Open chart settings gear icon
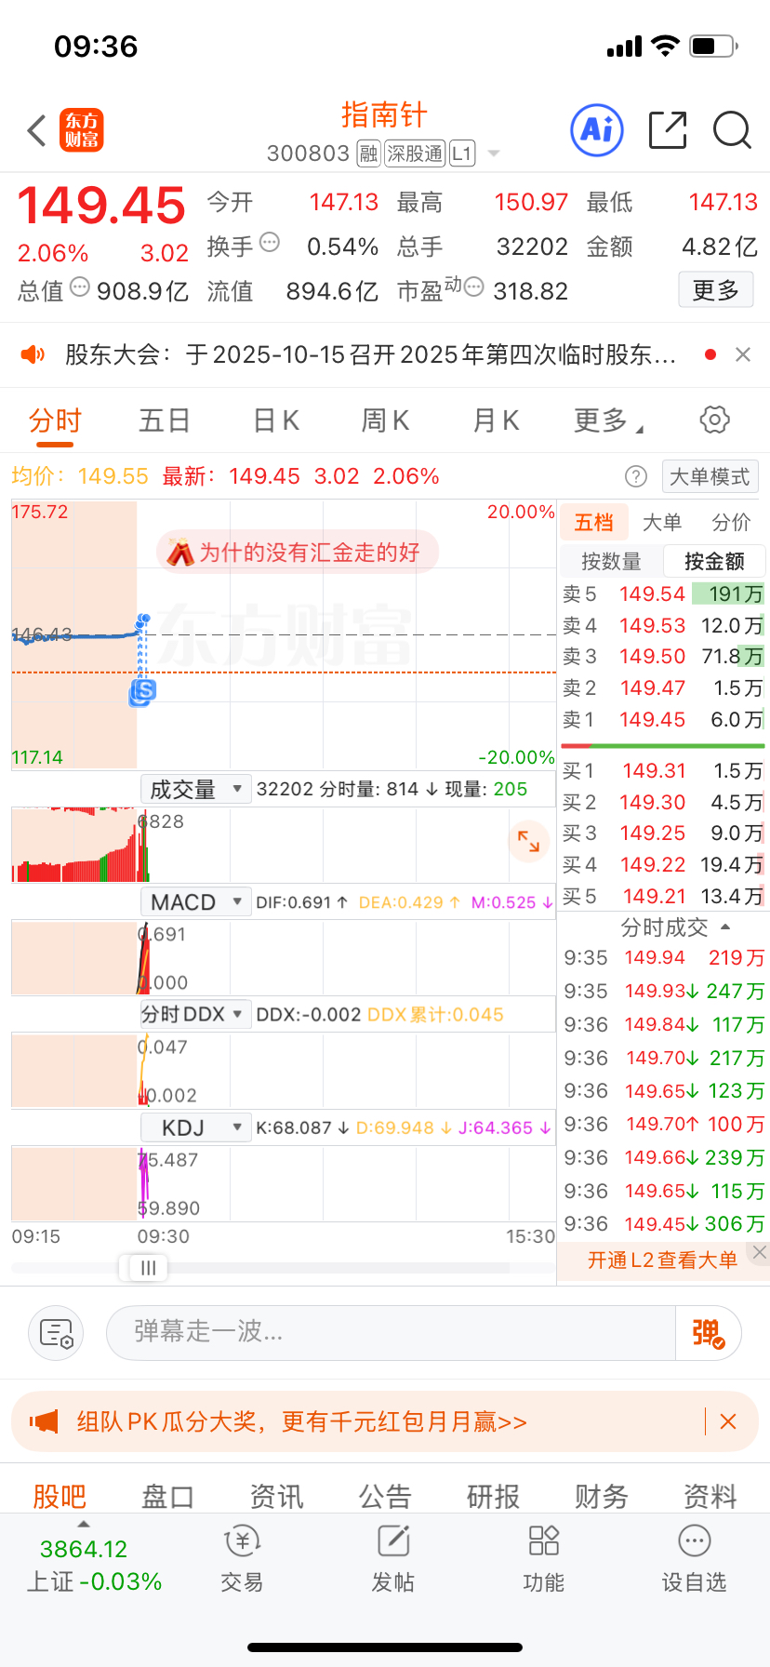This screenshot has width=770, height=1667. (714, 420)
